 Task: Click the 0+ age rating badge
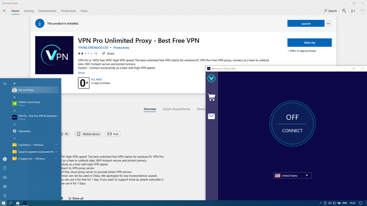(x=84, y=83)
